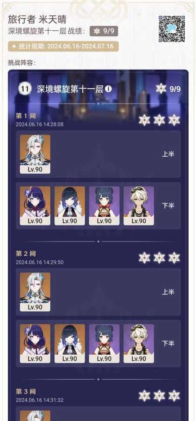Open white-haired character portrait in 第 2 间 上半
Image resolution: width=196 pixels, height=421 pixels.
pyautogui.click(x=35, y=292)
